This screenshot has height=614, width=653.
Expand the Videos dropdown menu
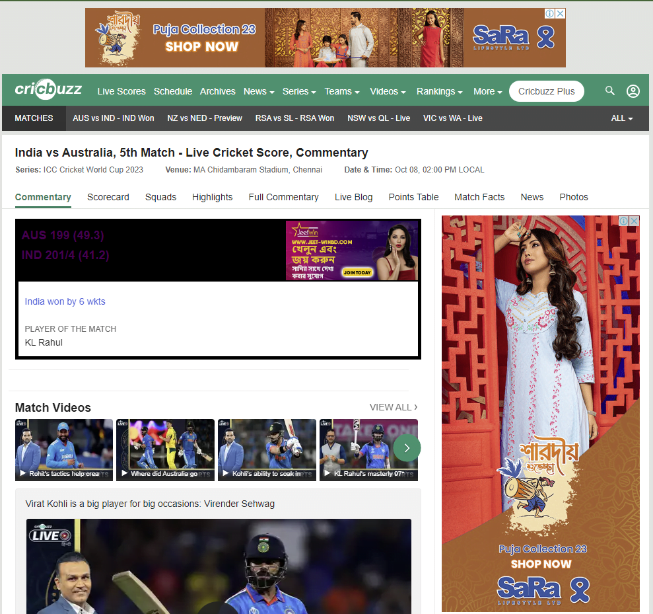[388, 91]
